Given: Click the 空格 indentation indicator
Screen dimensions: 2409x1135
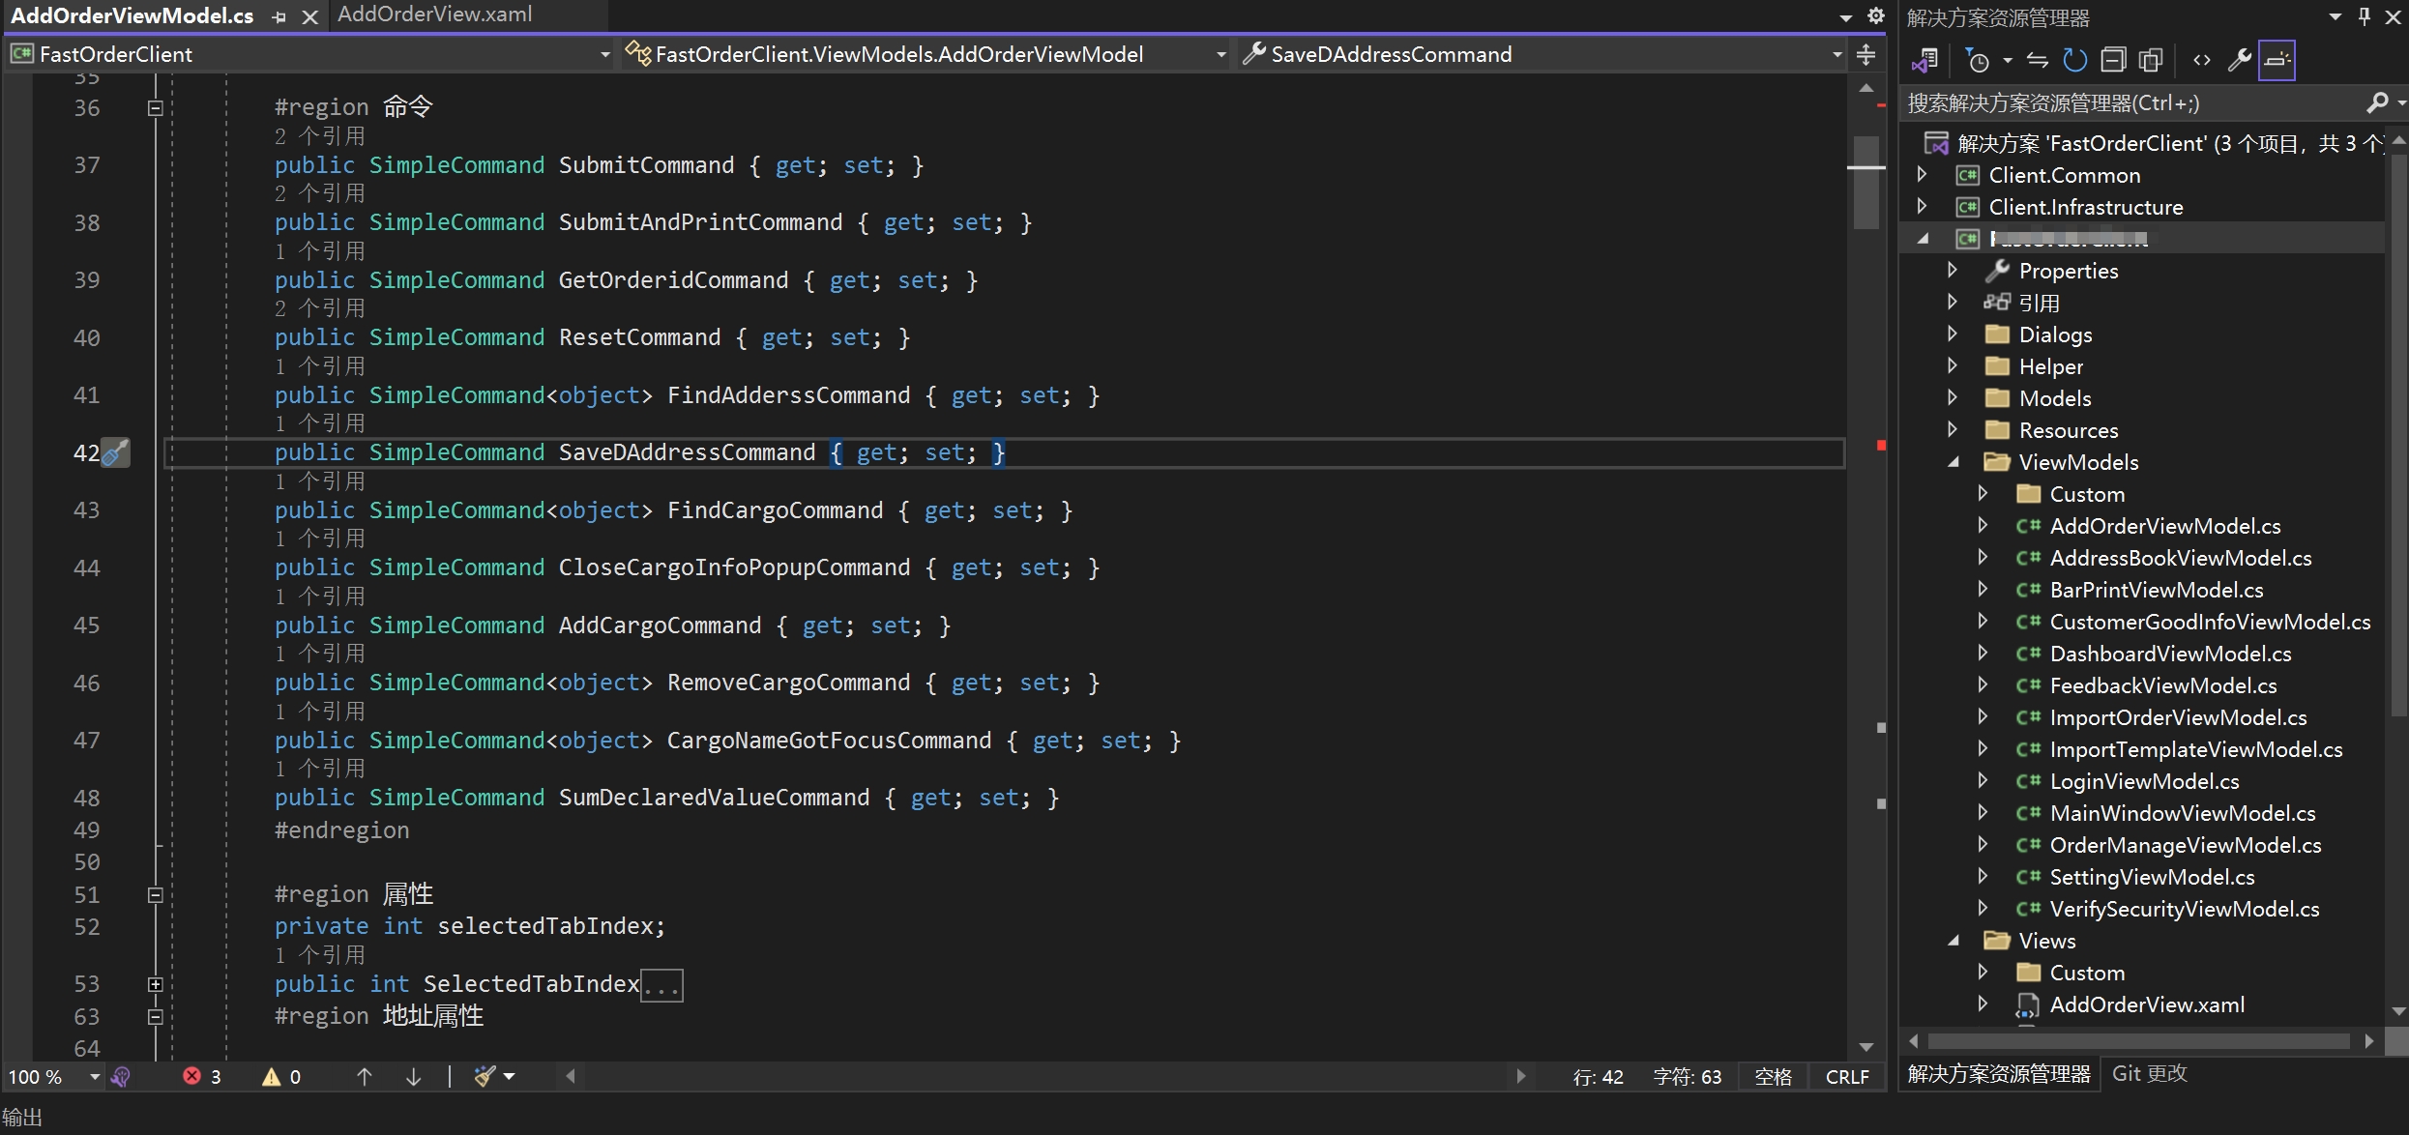Looking at the screenshot, I should (1774, 1076).
